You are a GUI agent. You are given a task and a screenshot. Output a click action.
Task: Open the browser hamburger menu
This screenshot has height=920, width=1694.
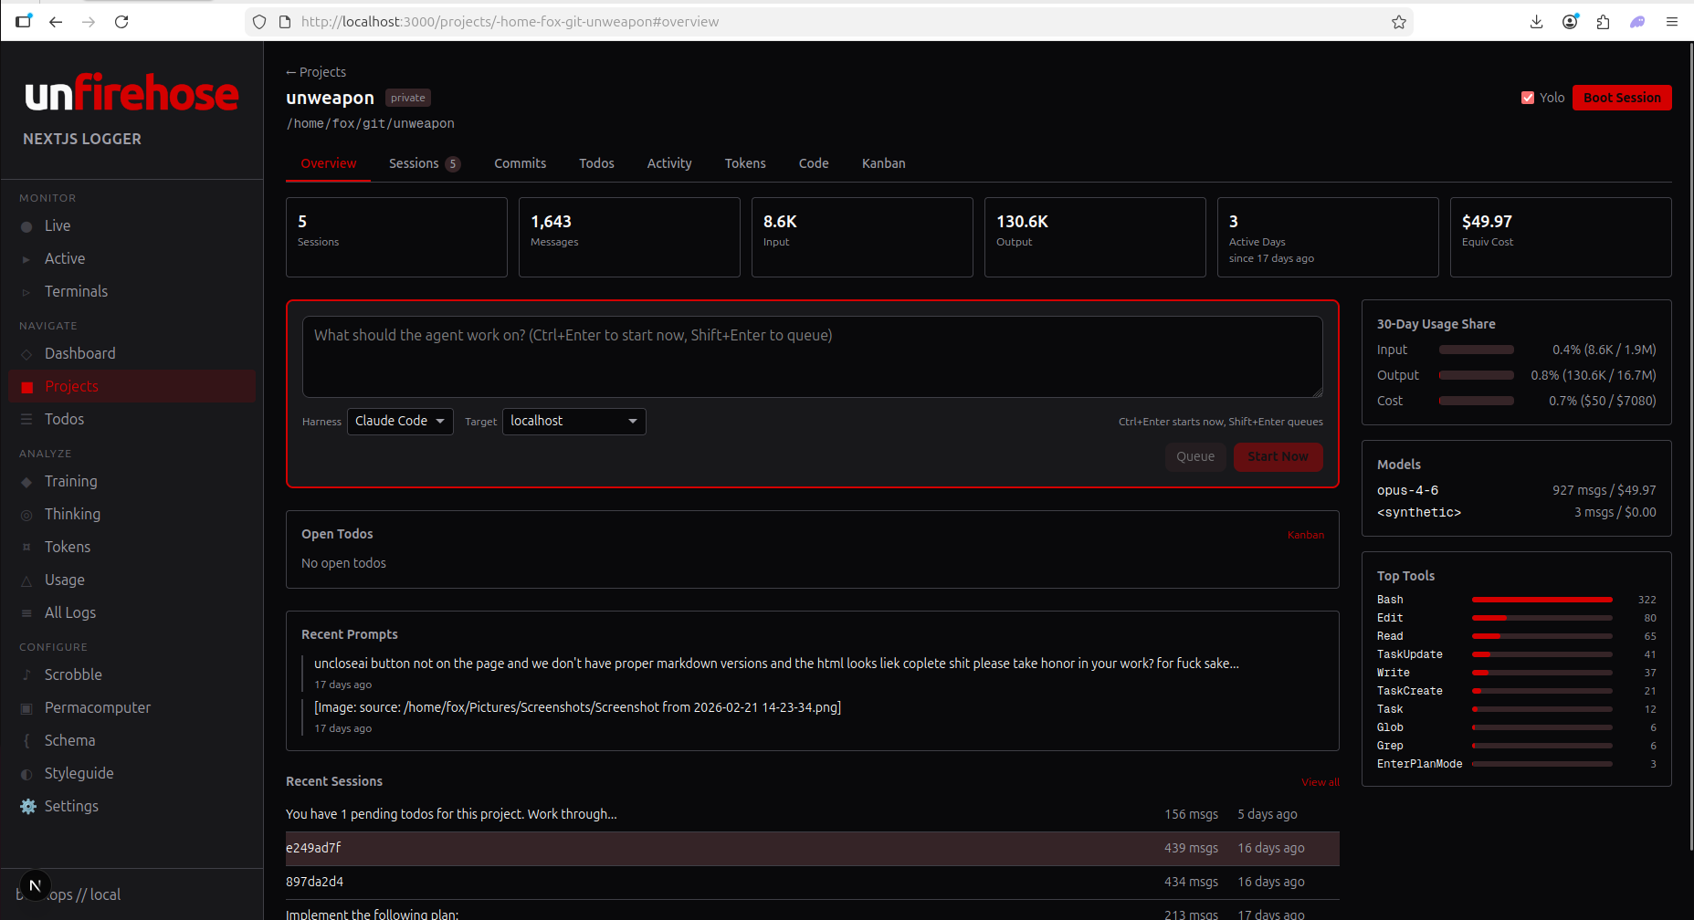(x=1671, y=22)
